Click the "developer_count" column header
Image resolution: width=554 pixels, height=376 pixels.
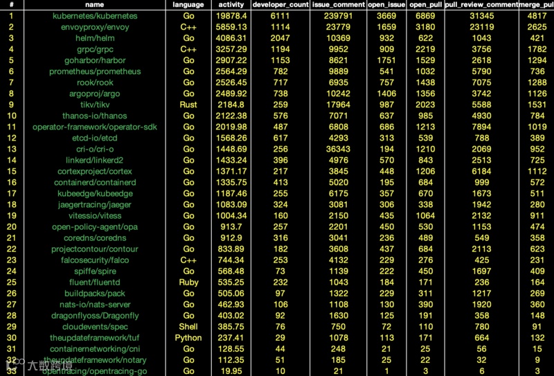(x=280, y=5)
